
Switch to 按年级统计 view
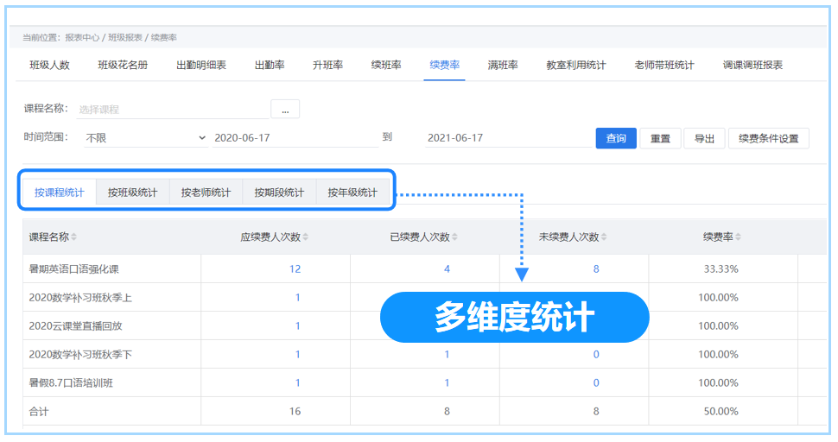pos(352,193)
